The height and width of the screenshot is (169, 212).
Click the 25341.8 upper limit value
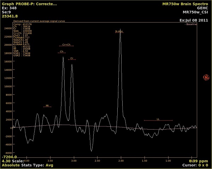point(10,16)
